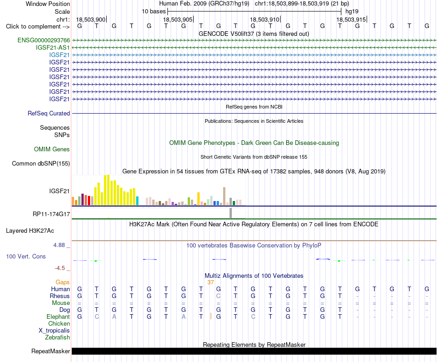Click the 18,503,915 ruler position

pyautogui.click(x=351, y=19)
